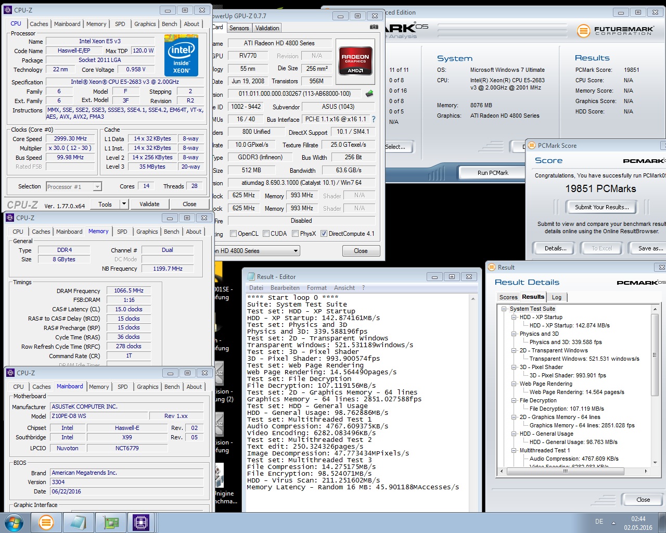Click the Result - Editor vertical scrollbar down arrow
This screenshot has height=533, width=666.
click(x=473, y=507)
